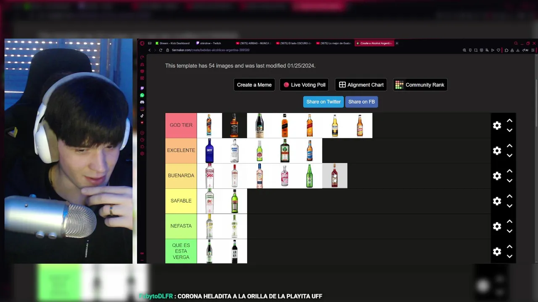Open Instagram in the browser sidebar

click(142, 109)
